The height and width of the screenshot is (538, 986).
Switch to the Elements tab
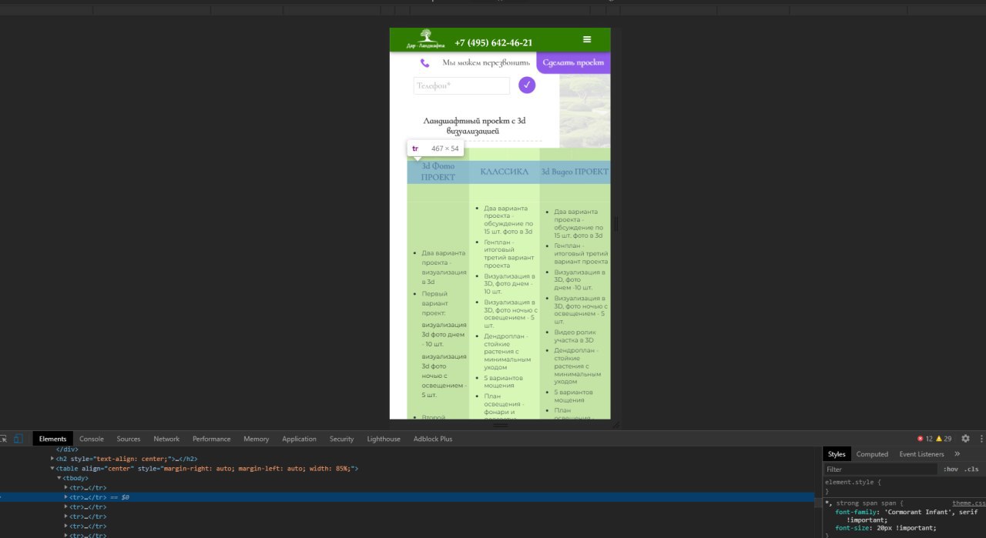click(x=53, y=439)
